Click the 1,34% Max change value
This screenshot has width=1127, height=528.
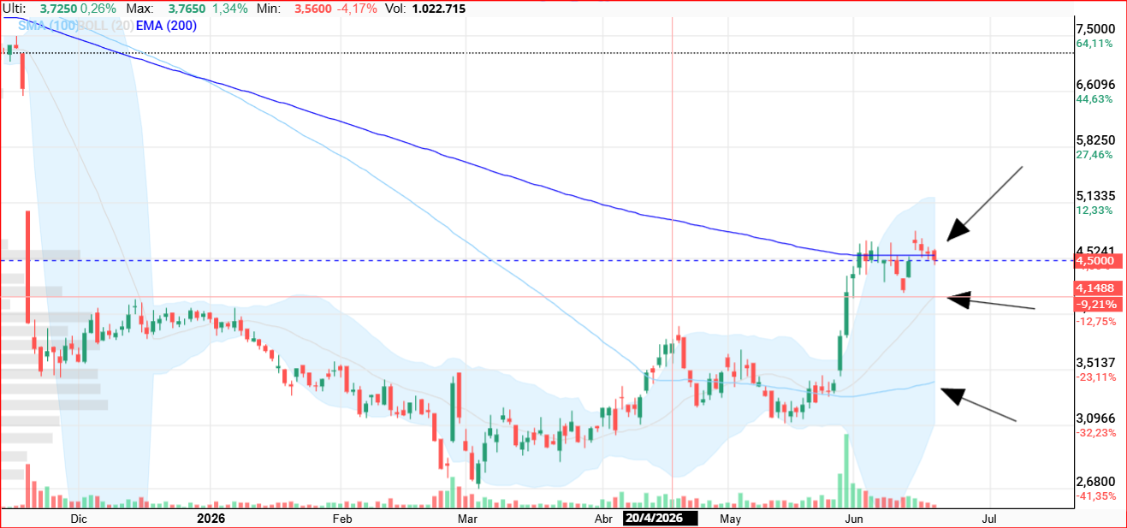pyautogui.click(x=230, y=9)
